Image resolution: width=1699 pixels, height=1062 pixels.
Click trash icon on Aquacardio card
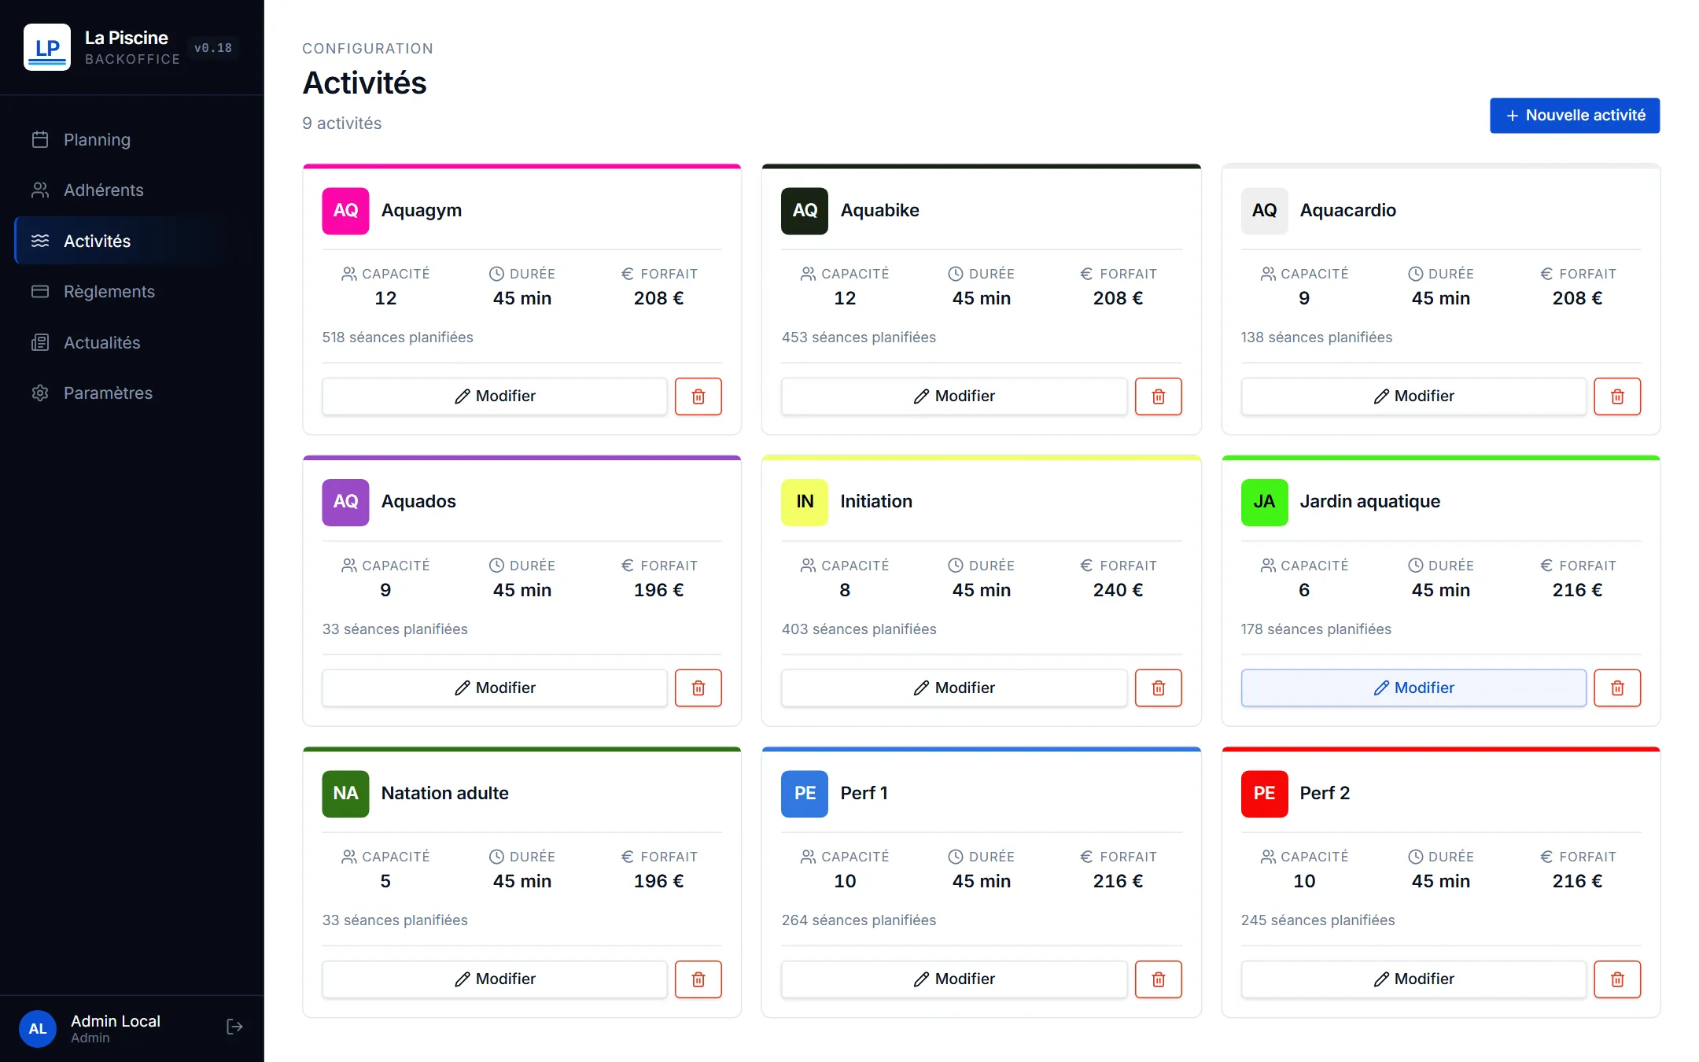[1617, 396]
